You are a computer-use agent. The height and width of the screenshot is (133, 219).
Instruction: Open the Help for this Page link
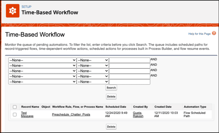[x=199, y=34]
